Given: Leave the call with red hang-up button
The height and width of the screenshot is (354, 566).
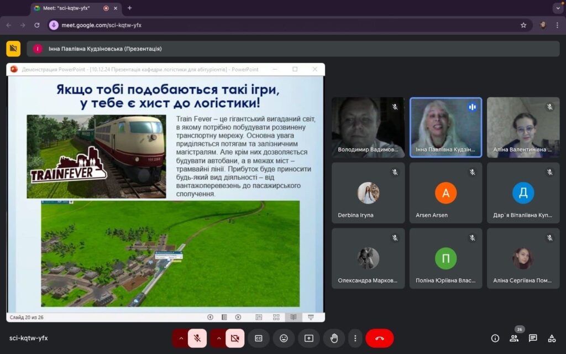Looking at the screenshot, I should point(380,339).
